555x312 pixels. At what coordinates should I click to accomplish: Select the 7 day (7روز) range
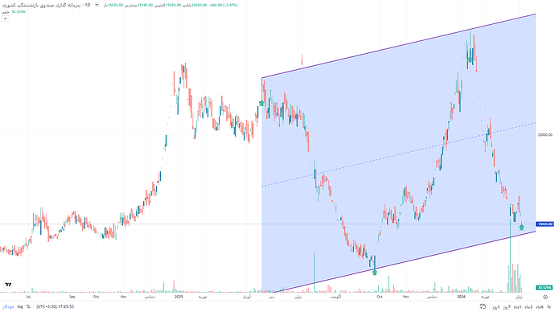point(508,306)
